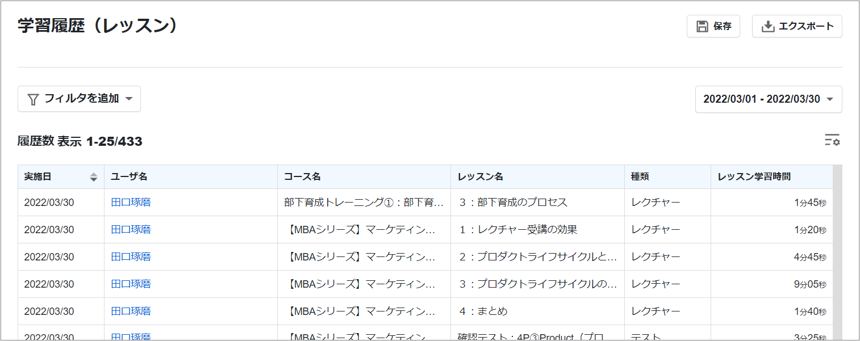Click the 保存 button

pos(713,26)
